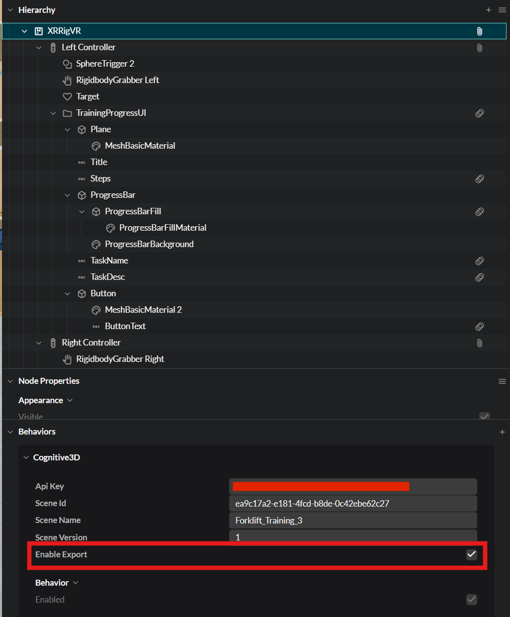Image resolution: width=510 pixels, height=617 pixels.
Task: Open the Hierarchy panel hamburger menu
Action: [x=502, y=9]
